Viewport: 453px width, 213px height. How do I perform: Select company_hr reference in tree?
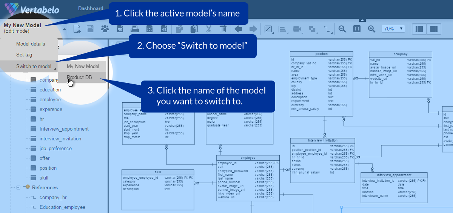(53, 197)
